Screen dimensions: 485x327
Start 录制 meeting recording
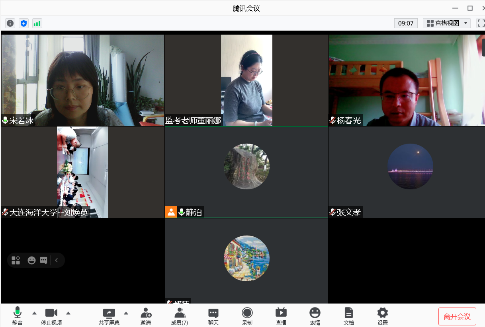[x=247, y=316]
